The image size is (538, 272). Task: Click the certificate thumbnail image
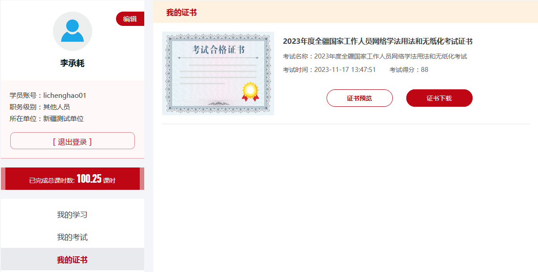(x=218, y=73)
